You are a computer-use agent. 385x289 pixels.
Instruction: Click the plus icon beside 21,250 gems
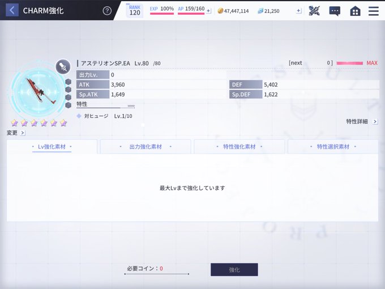click(x=299, y=11)
